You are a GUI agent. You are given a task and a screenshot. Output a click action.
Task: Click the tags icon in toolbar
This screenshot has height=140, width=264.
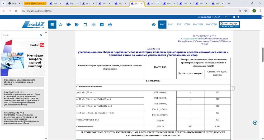[x=69, y=25]
